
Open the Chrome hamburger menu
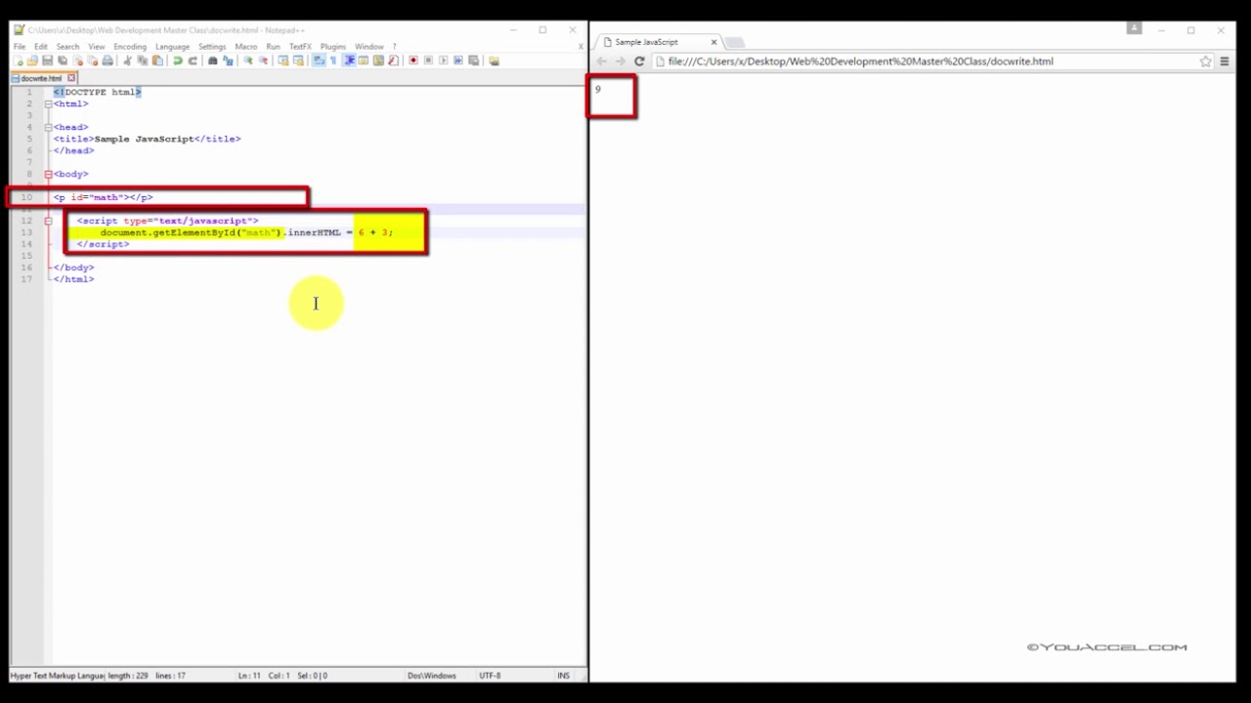tap(1224, 62)
